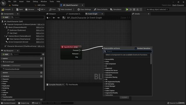Open ConstructionScript function
The image size is (186, 105).
[x=12, y=69]
